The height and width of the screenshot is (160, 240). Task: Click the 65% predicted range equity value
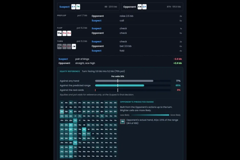(x=178, y=85)
